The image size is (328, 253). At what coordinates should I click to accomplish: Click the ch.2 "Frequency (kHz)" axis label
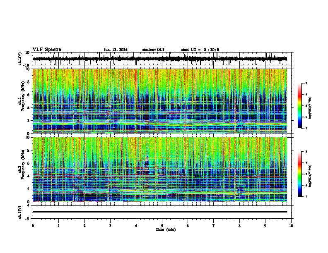pyautogui.click(x=23, y=165)
